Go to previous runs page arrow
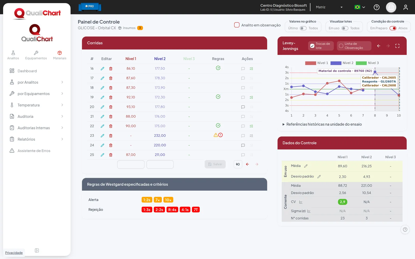Image resolution: width=415 pixels, height=259 pixels. pyautogui.click(x=247, y=164)
